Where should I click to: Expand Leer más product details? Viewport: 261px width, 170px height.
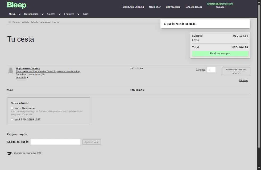[22, 77]
